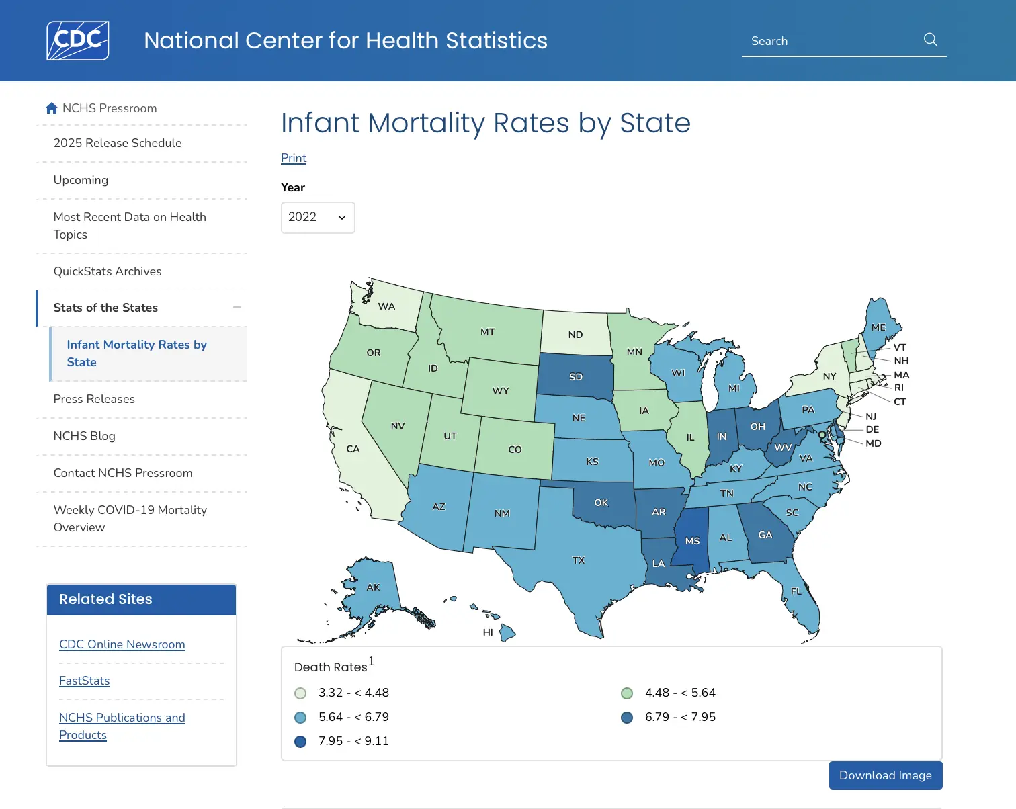The image size is (1016, 809).
Task: Click the 4.48 - < 5.64 legend circle
Action: coord(627,693)
